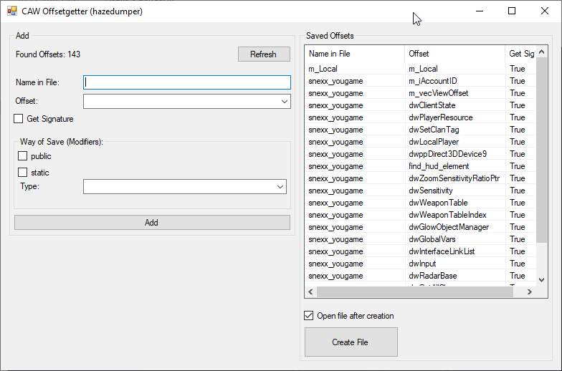Uncheck Open file after creation
Viewport: 562px width, 371px height.
(309, 316)
